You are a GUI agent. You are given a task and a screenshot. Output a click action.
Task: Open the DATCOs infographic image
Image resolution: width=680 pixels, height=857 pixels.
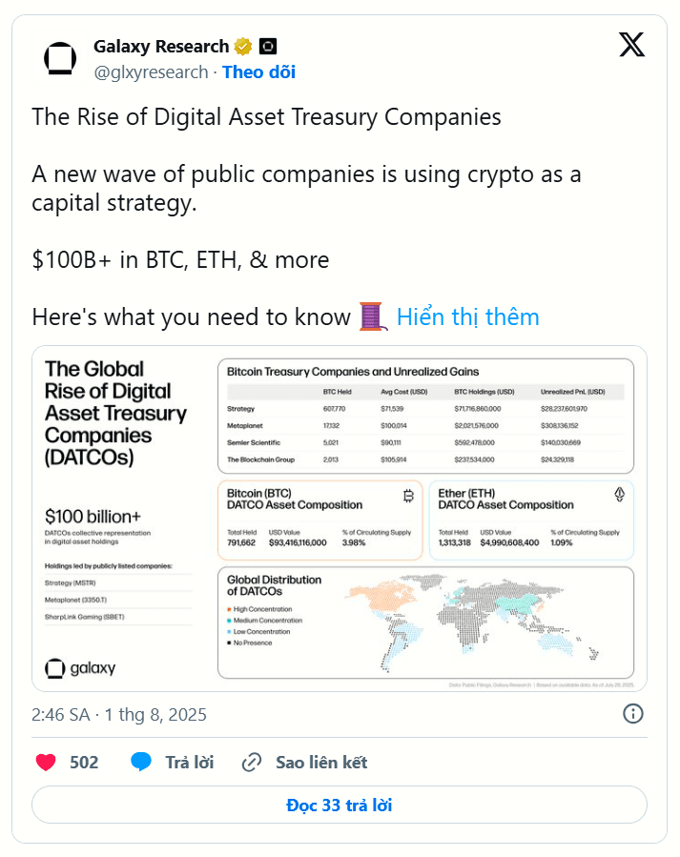point(340,519)
